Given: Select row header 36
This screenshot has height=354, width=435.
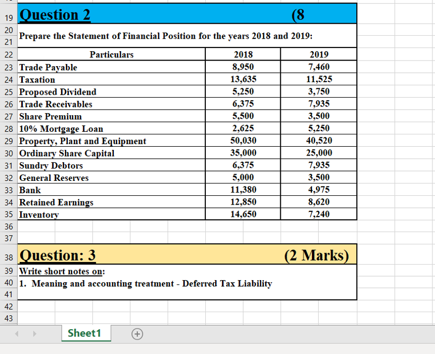Looking at the screenshot, I should (9, 226).
